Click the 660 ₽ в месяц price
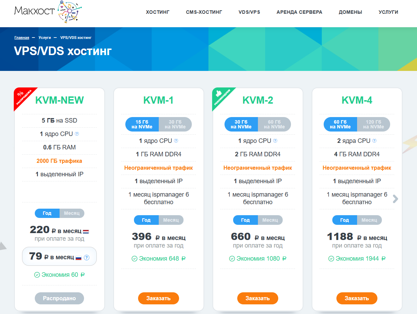The image size is (417, 314). click(258, 237)
